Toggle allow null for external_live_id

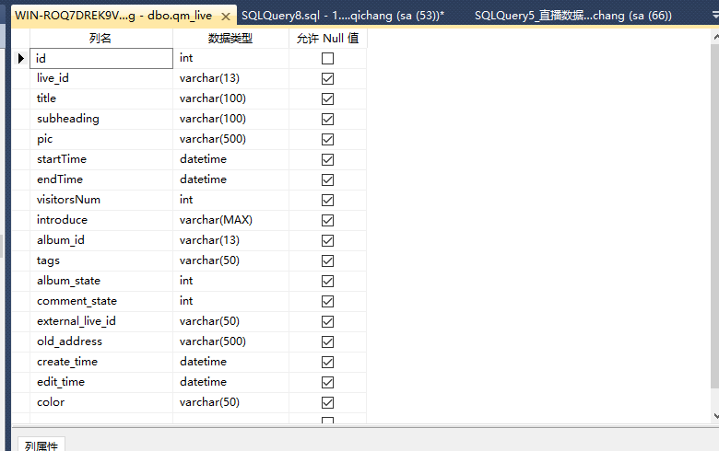327,321
